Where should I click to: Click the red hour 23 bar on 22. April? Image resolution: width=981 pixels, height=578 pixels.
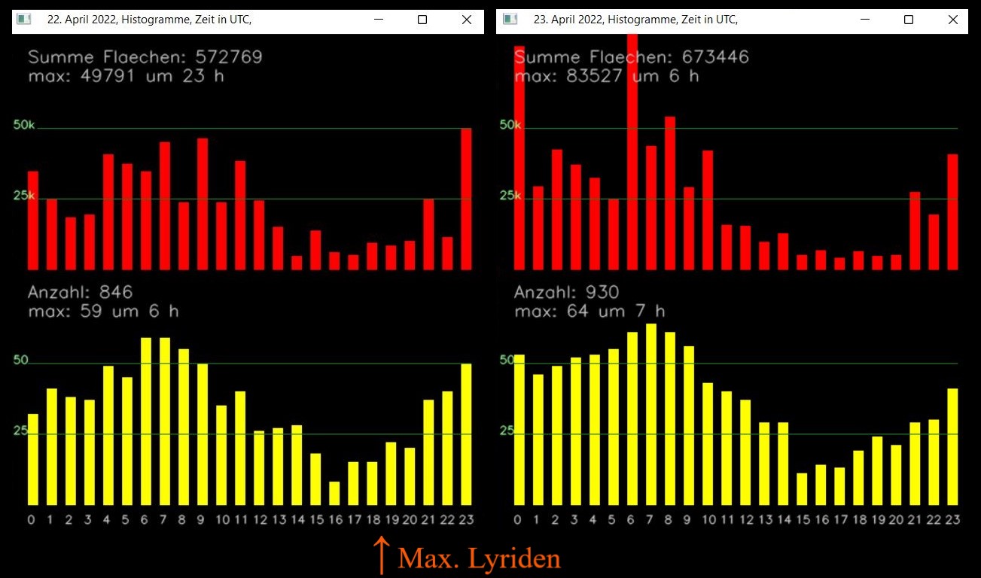click(466, 199)
